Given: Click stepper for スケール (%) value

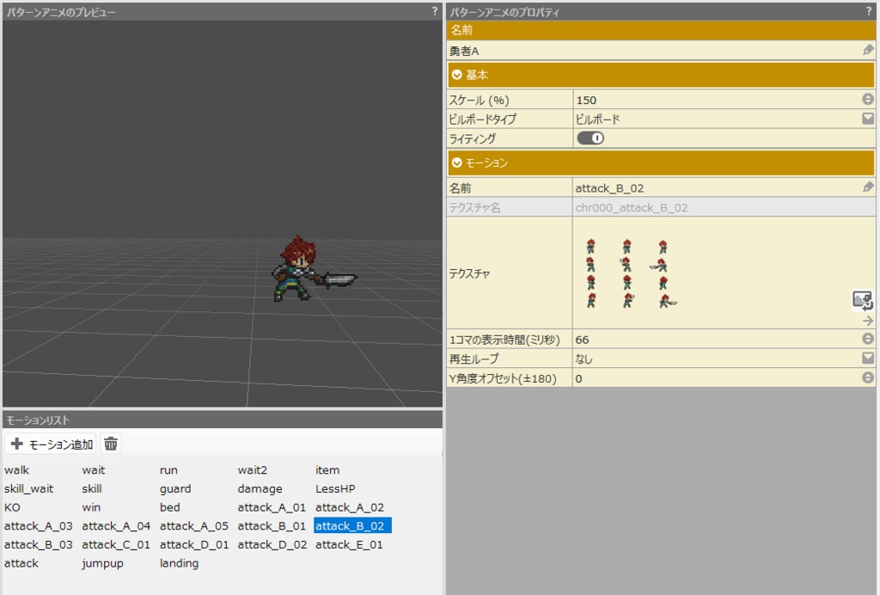Looking at the screenshot, I should [x=868, y=100].
